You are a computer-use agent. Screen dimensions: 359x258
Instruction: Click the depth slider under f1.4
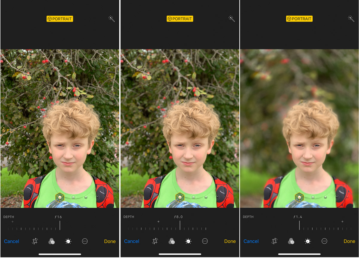point(325,227)
